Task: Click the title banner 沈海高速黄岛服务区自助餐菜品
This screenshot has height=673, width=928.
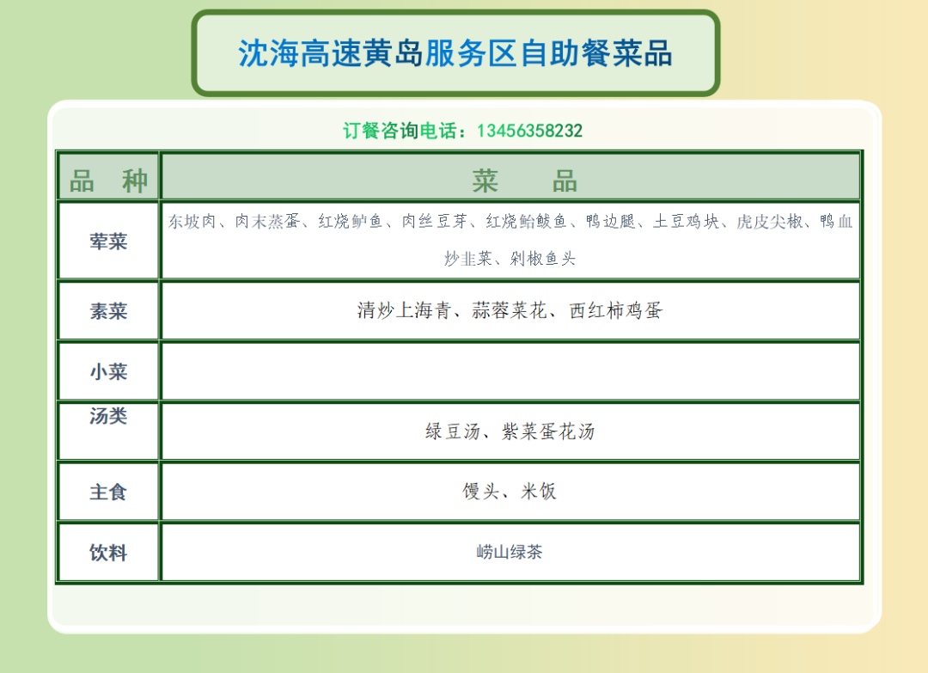Action: [455, 53]
